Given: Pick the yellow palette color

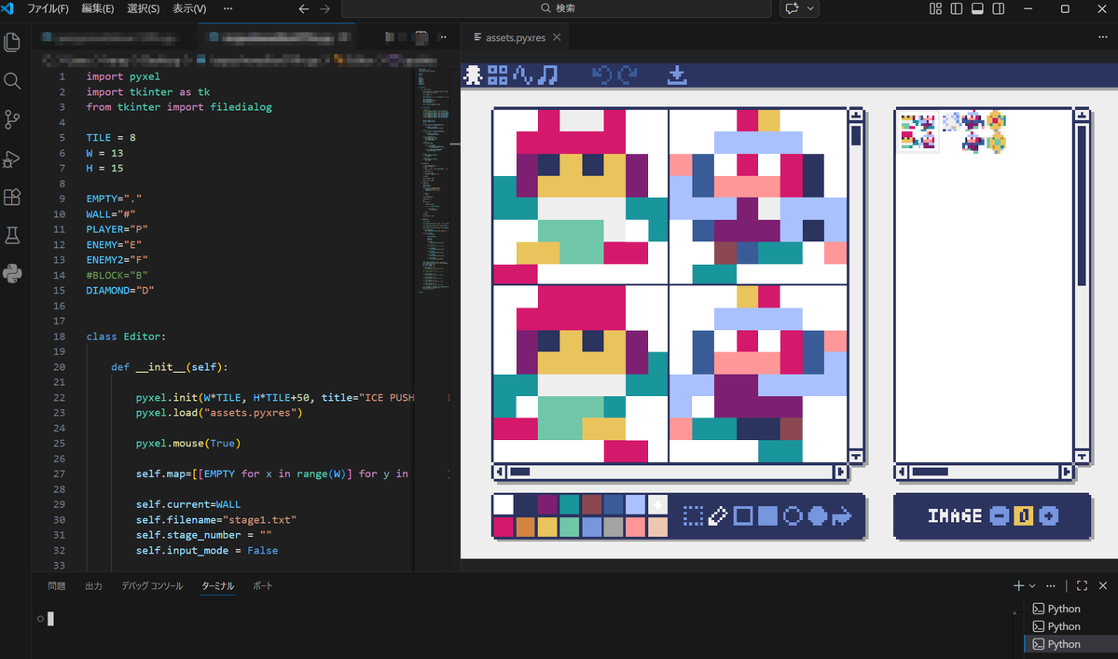Looking at the screenshot, I should (x=547, y=527).
